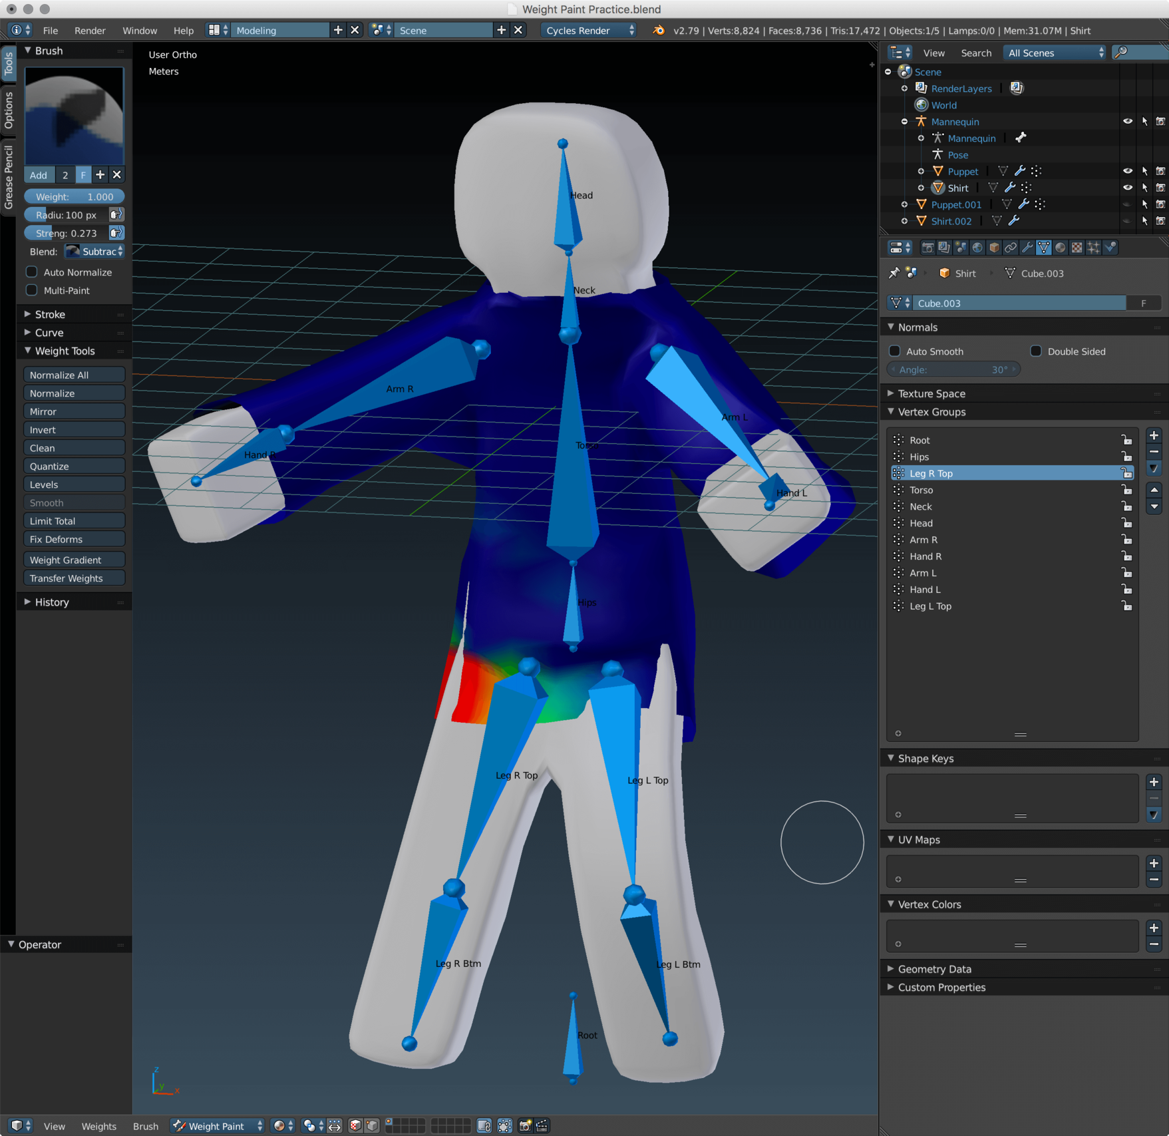The height and width of the screenshot is (1136, 1169).
Task: Open the Render Layers properties tab
Action: 944,248
